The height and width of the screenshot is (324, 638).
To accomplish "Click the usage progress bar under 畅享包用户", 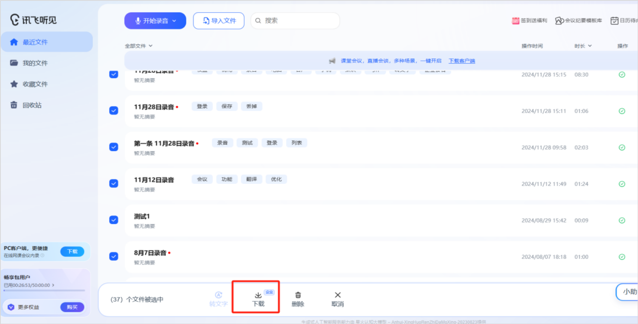I will click(44, 290).
